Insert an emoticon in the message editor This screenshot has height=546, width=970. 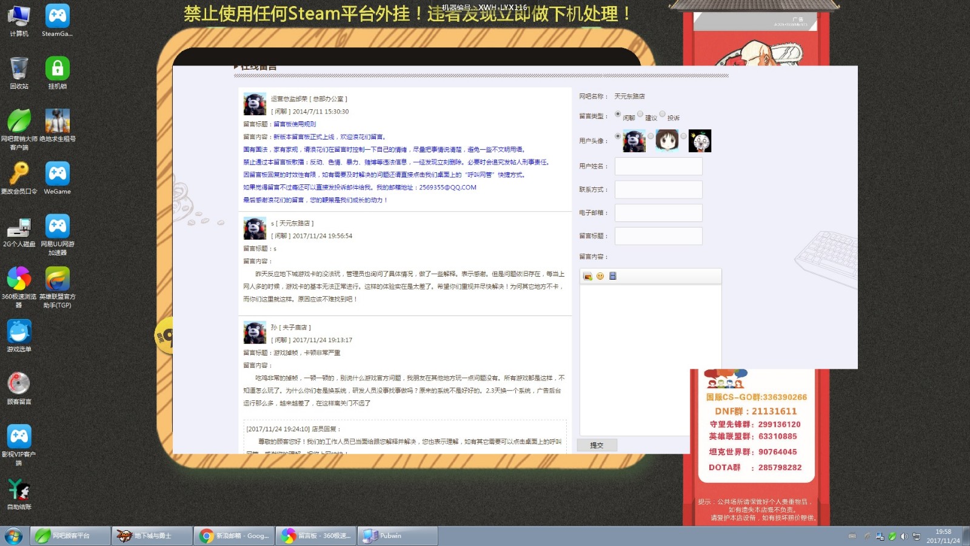click(600, 275)
